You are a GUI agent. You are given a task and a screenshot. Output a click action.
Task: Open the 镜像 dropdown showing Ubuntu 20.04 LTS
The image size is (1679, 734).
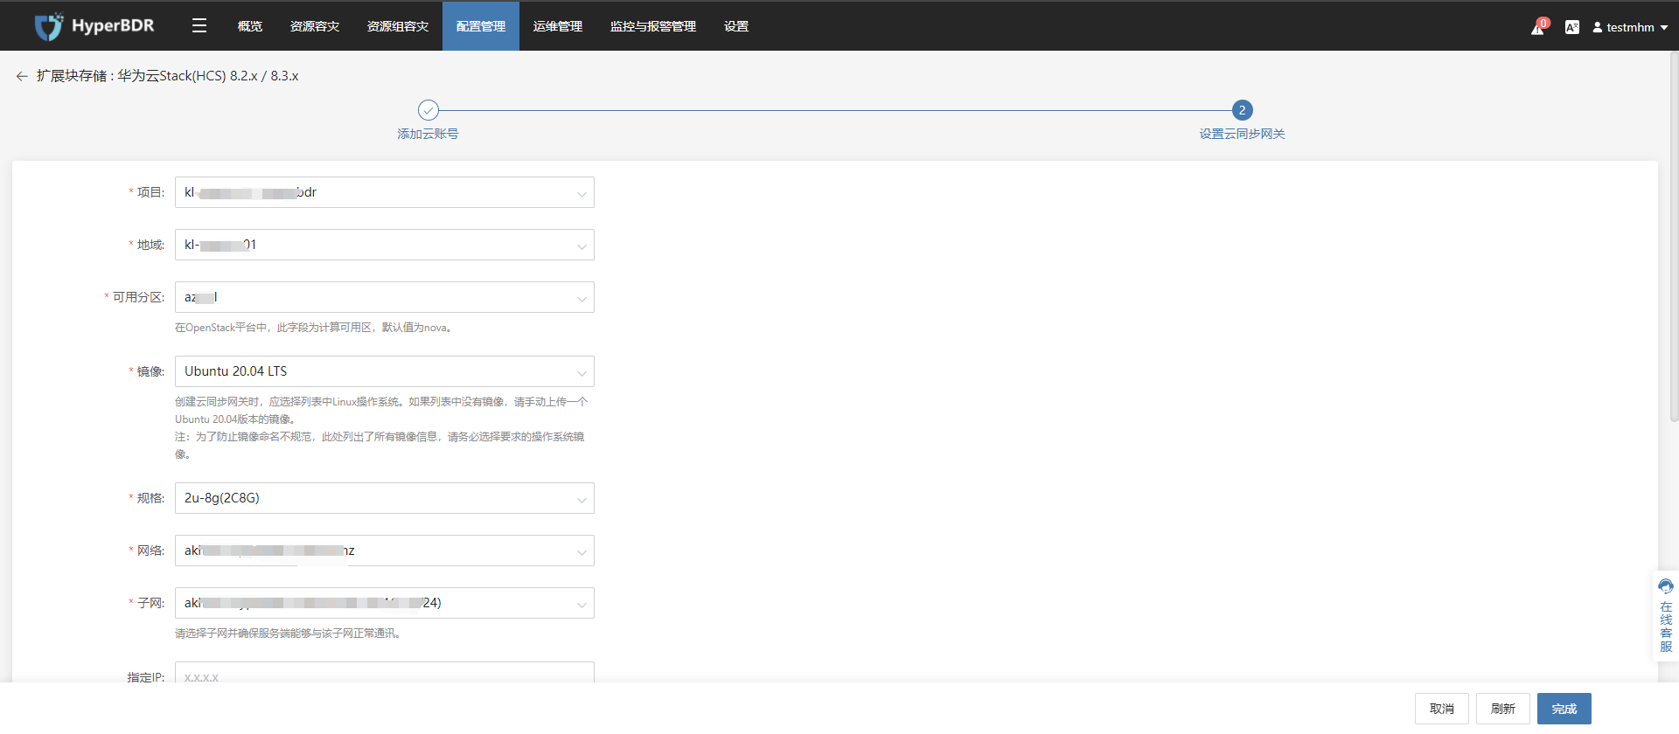pos(385,371)
